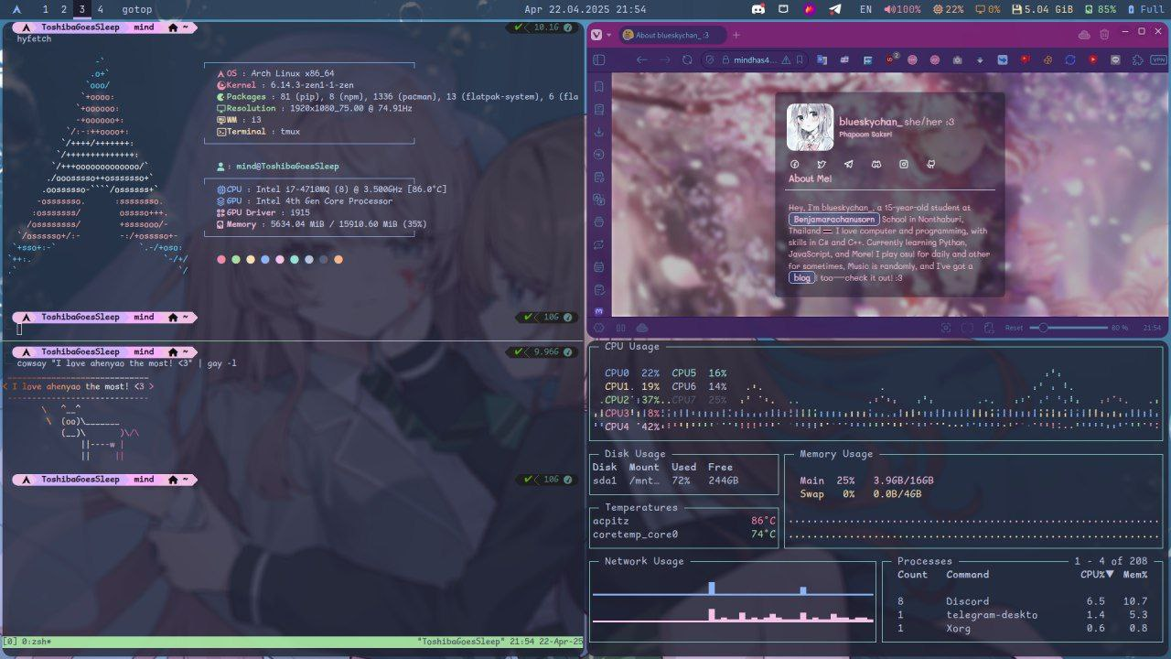Open the Calendar panel in sidebar
This screenshot has width=1171, height=659.
[x=599, y=267]
